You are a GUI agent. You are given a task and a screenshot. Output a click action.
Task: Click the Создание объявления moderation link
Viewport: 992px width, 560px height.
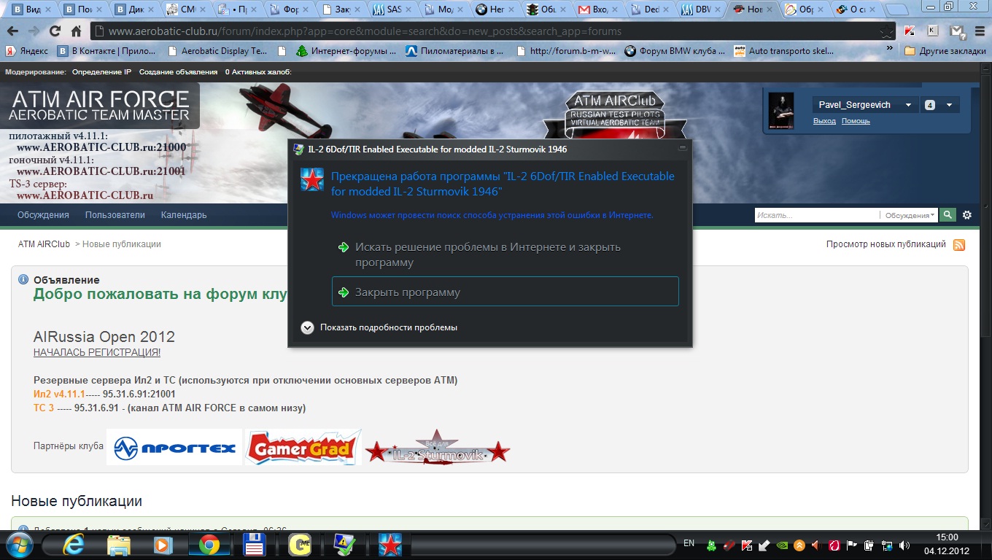(178, 72)
